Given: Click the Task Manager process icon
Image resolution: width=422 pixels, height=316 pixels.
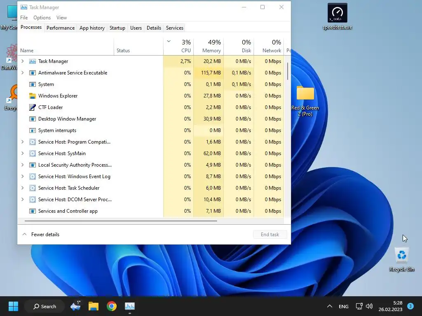Looking at the screenshot, I should 32,61.
